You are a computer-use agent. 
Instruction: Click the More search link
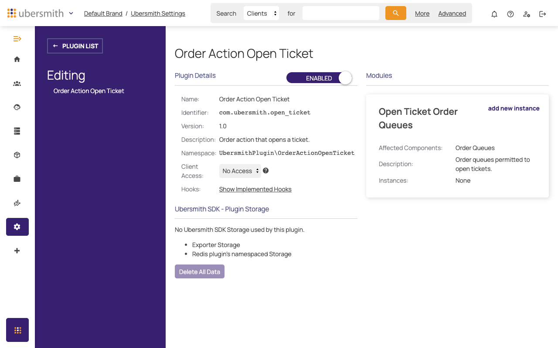coord(422,13)
